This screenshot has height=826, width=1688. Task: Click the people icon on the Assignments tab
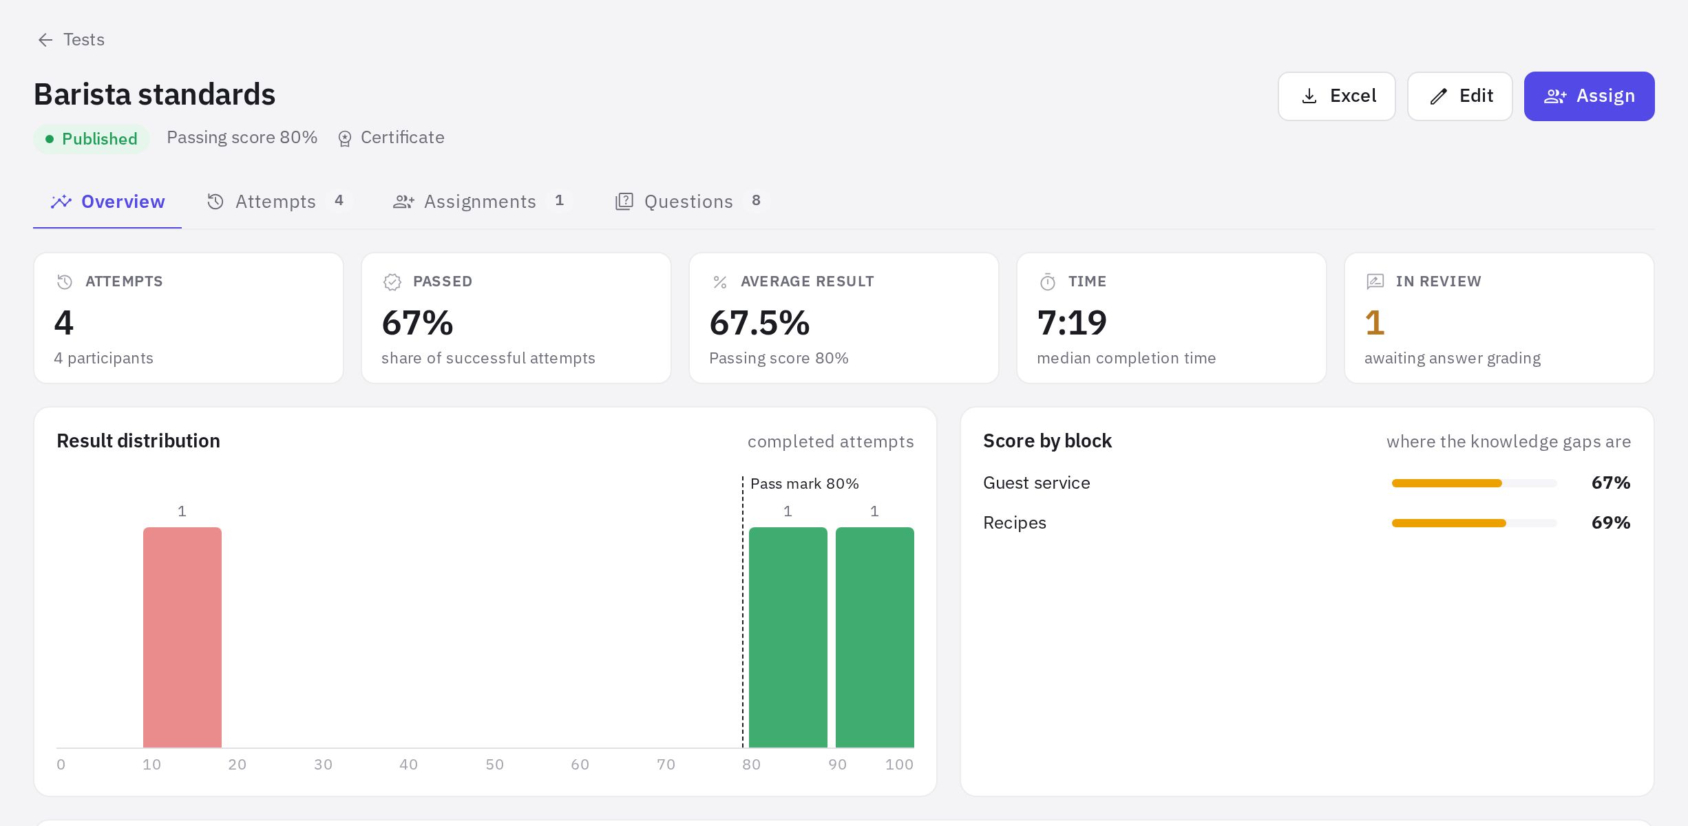[403, 202]
